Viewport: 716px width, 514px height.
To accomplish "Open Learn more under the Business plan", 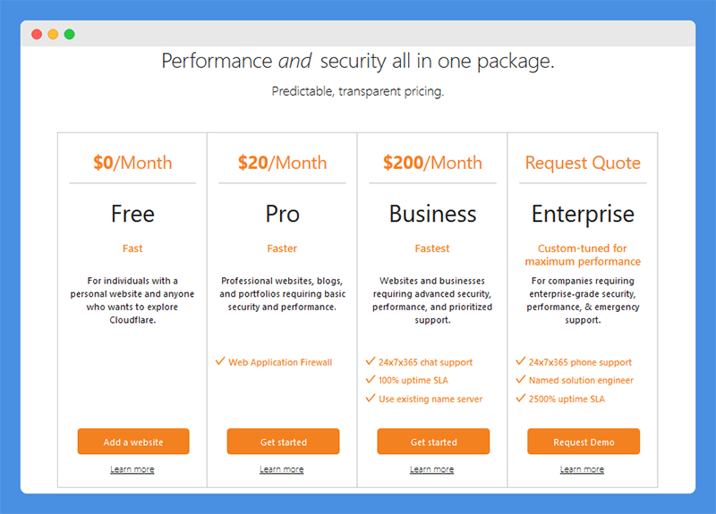I will tap(432, 469).
